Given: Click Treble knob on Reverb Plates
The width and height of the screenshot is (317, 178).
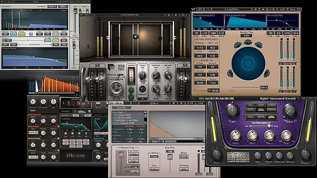Looking at the screenshot, I should tap(142, 76).
